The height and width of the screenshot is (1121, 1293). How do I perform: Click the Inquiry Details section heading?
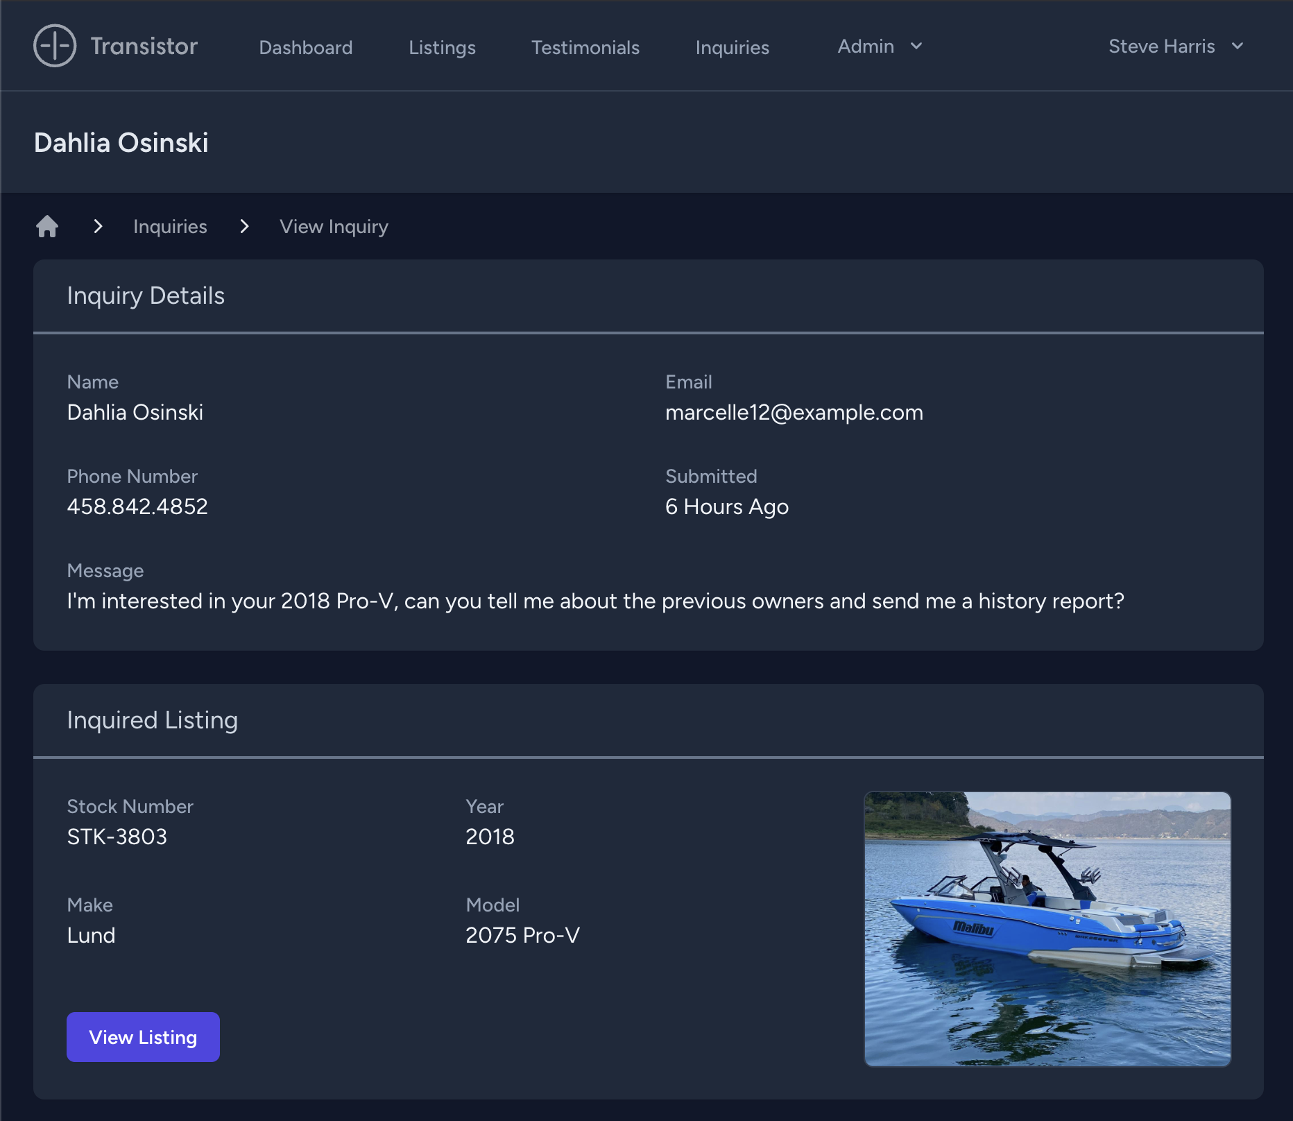pyautogui.click(x=146, y=296)
